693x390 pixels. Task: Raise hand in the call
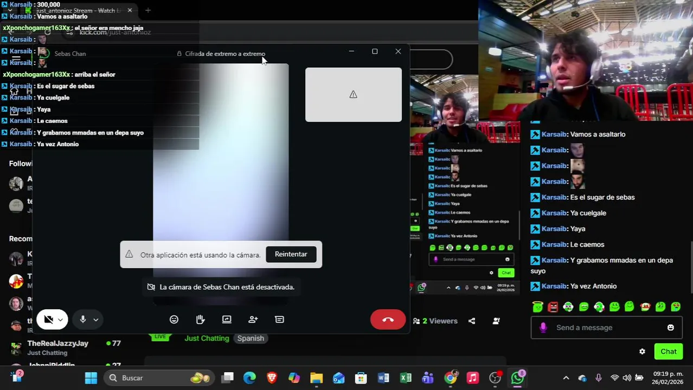tap(201, 320)
